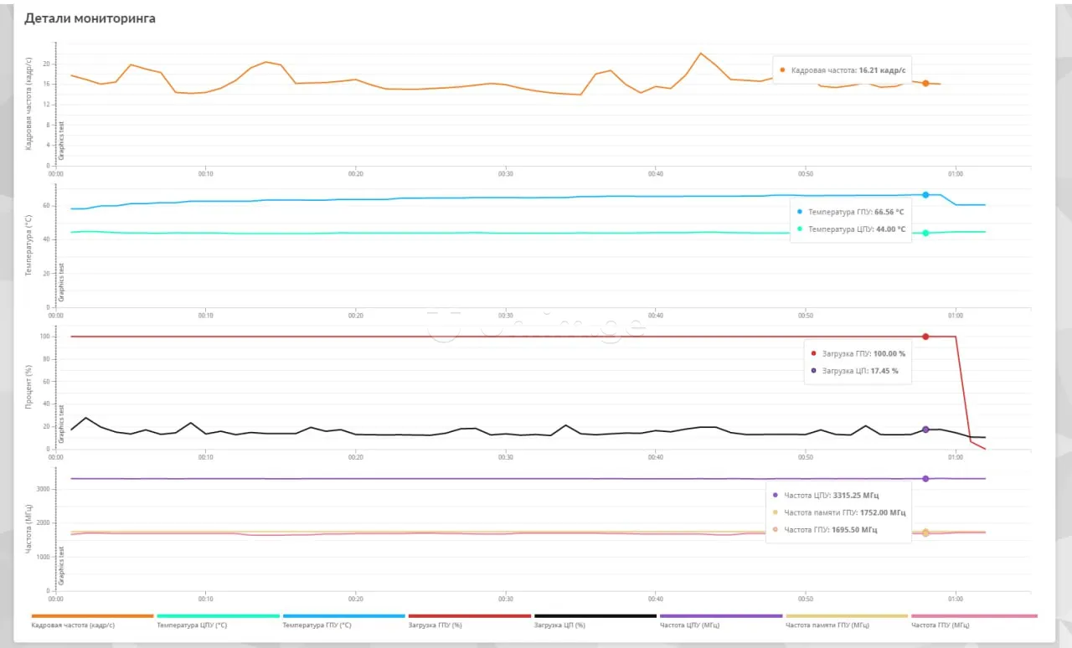Click the yellow Частота памяти ГПУ legend bar

pos(847,616)
